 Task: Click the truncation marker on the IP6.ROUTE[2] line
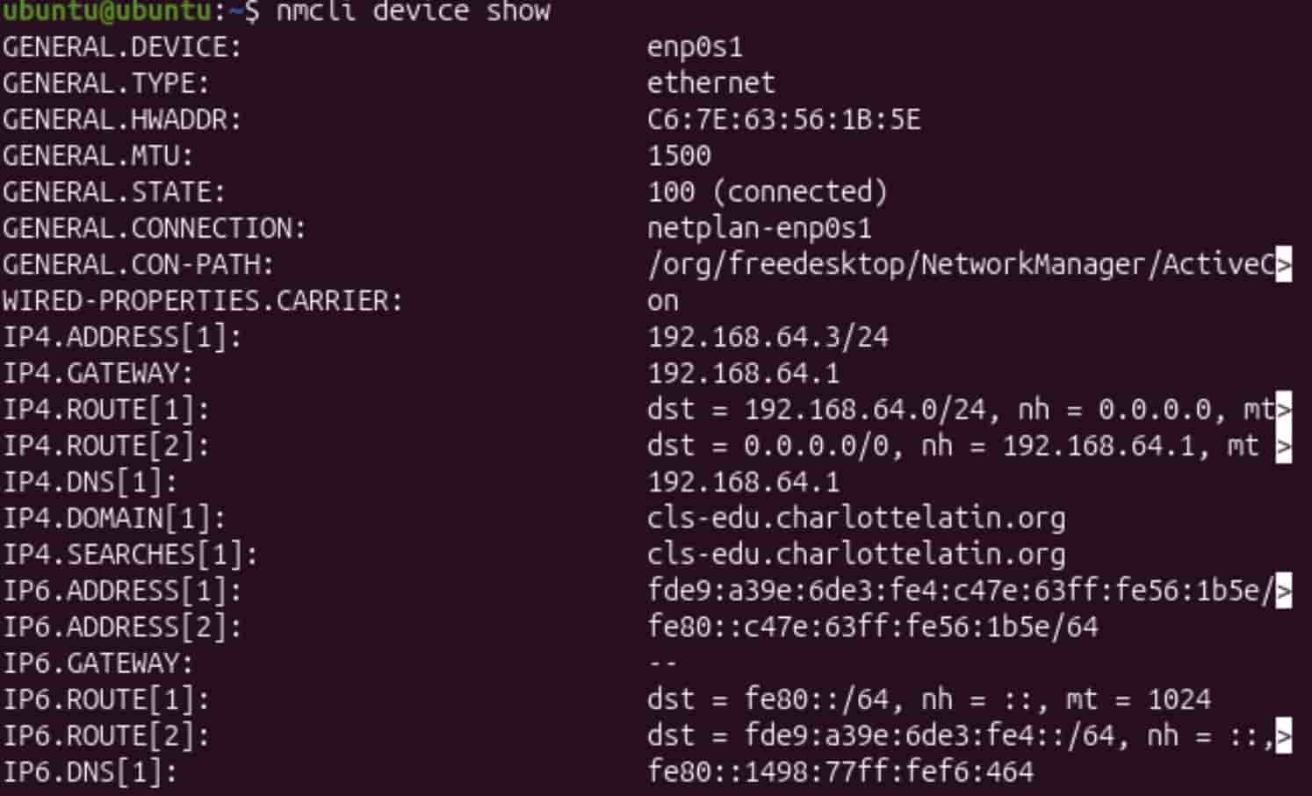coord(1283,735)
